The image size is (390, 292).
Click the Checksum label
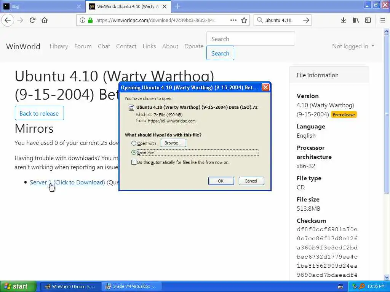[x=312, y=221]
